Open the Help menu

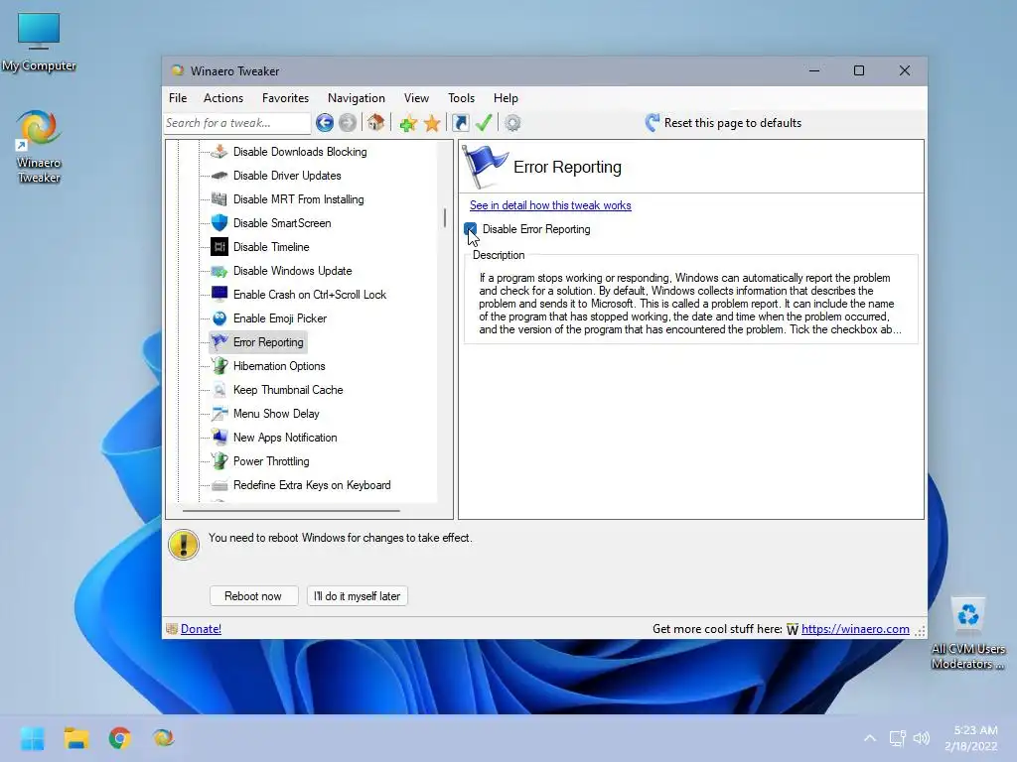(x=506, y=98)
